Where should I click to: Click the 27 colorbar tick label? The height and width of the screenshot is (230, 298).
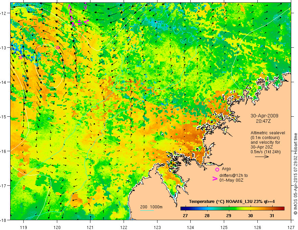pyautogui.click(x=185, y=215)
